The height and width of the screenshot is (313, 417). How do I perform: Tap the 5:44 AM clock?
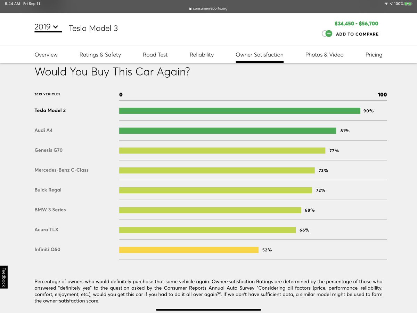coord(13,3)
